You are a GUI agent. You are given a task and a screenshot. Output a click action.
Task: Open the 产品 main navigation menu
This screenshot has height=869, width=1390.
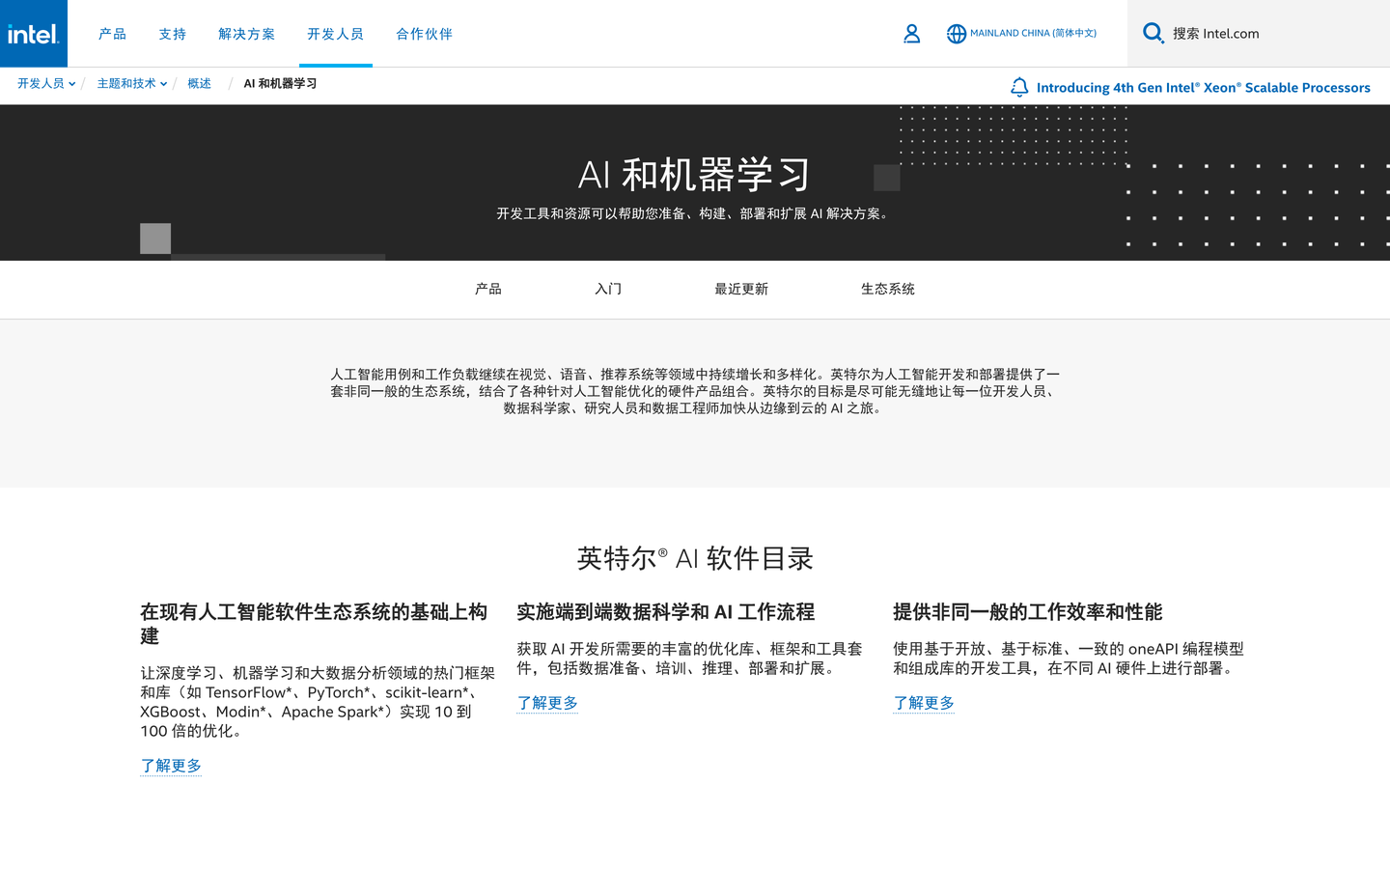pyautogui.click(x=112, y=34)
